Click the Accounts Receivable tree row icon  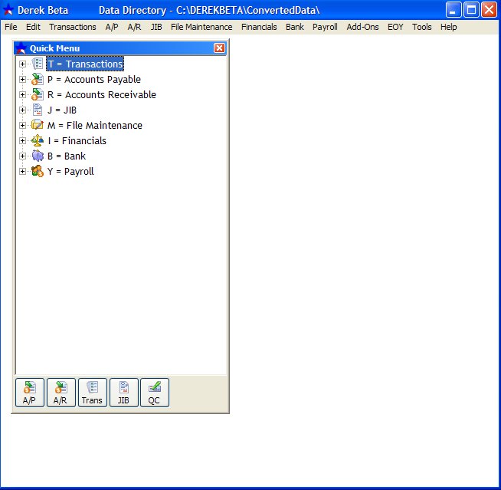[38, 94]
